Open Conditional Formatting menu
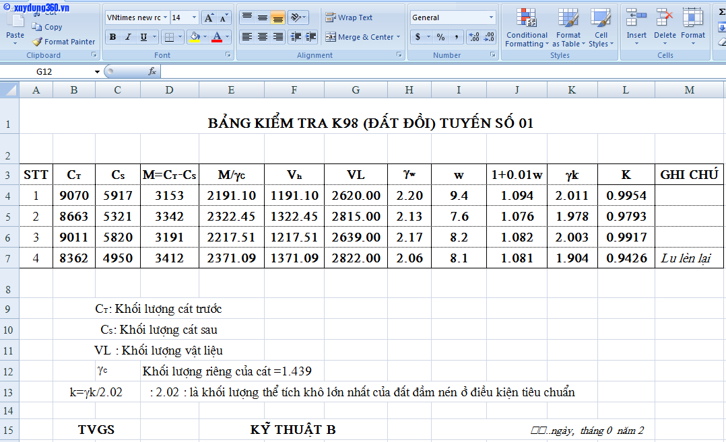This screenshot has height=442, width=726. [527, 28]
